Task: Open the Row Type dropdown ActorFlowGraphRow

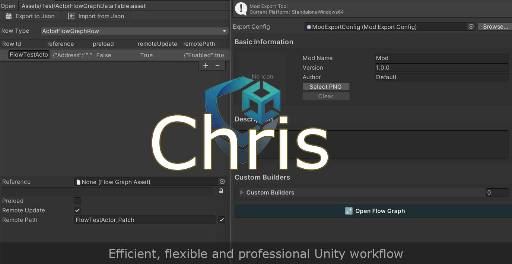Action: point(134,31)
